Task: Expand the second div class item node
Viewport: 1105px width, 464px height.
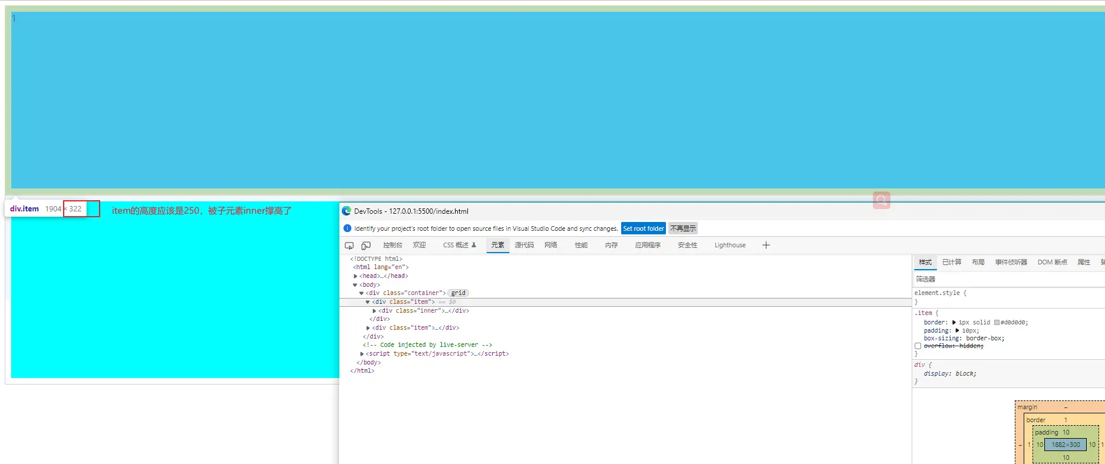Action: point(368,328)
